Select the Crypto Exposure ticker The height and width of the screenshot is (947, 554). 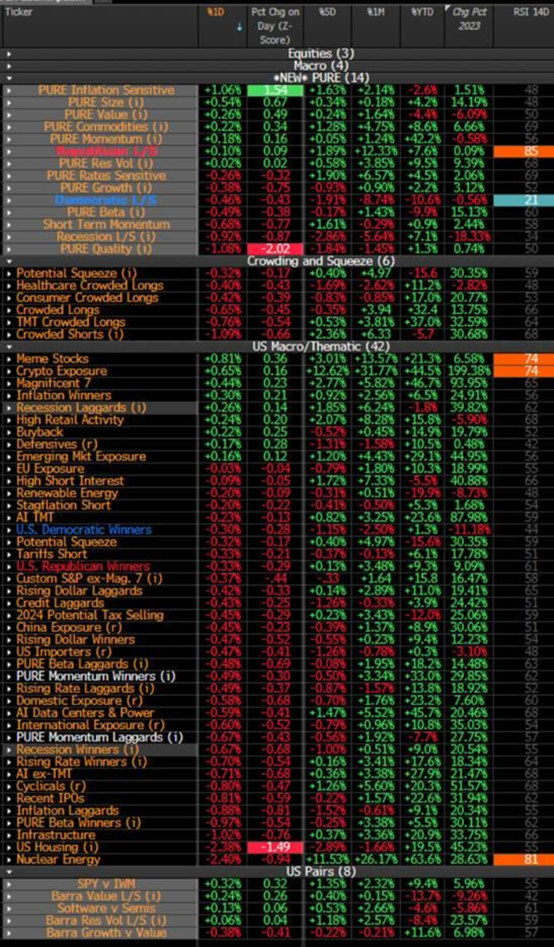[62, 371]
